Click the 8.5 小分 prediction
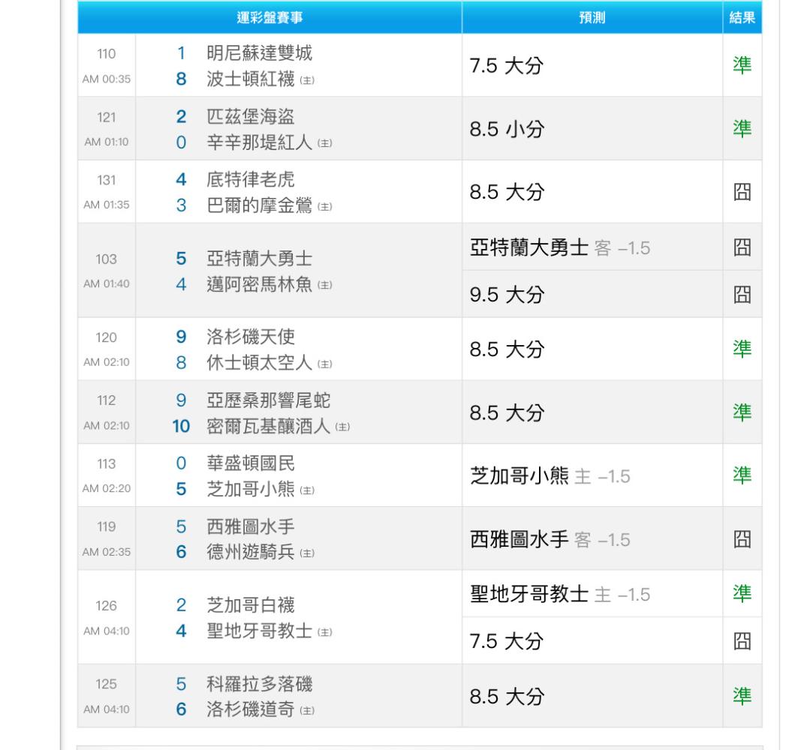The width and height of the screenshot is (789, 750). pos(507,129)
